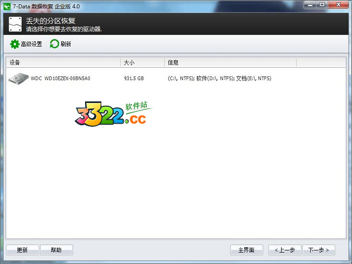Viewport: 352px width, 264px height.
Task: Sort by the 大小 column header
Action: coord(142,62)
